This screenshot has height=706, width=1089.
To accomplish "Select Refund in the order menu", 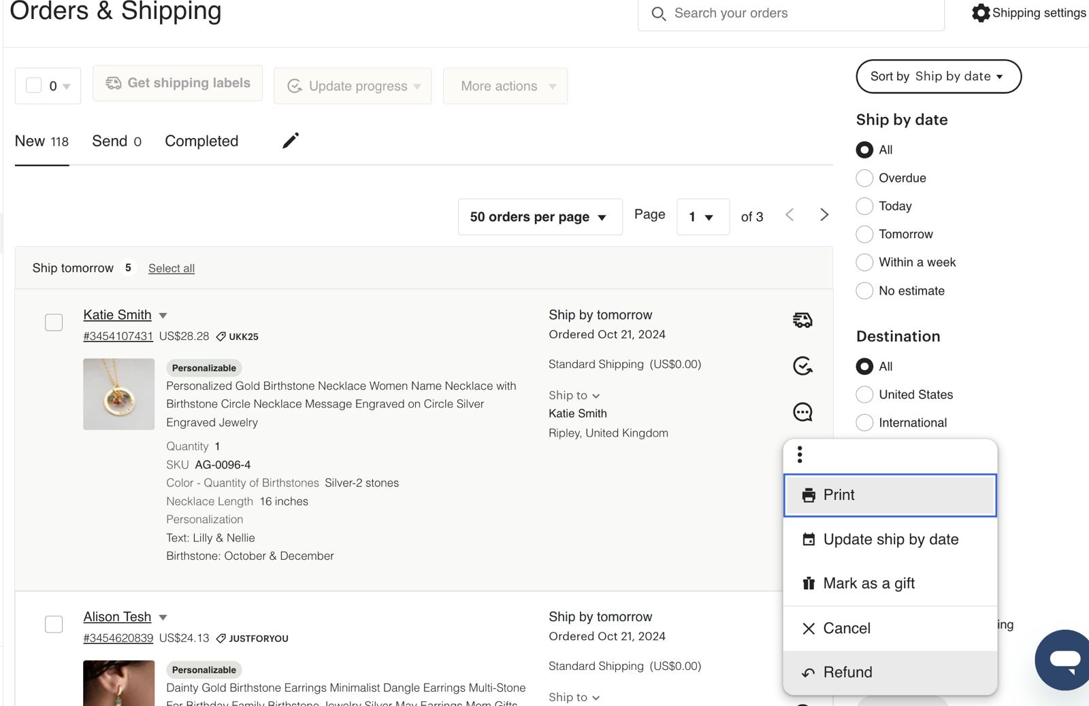I will [x=890, y=673].
